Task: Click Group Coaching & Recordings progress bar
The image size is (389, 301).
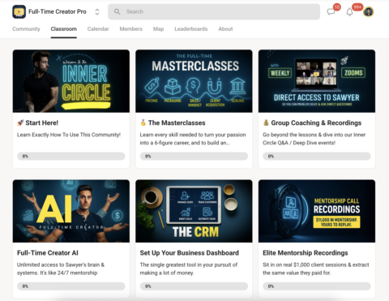Action: coord(317,156)
